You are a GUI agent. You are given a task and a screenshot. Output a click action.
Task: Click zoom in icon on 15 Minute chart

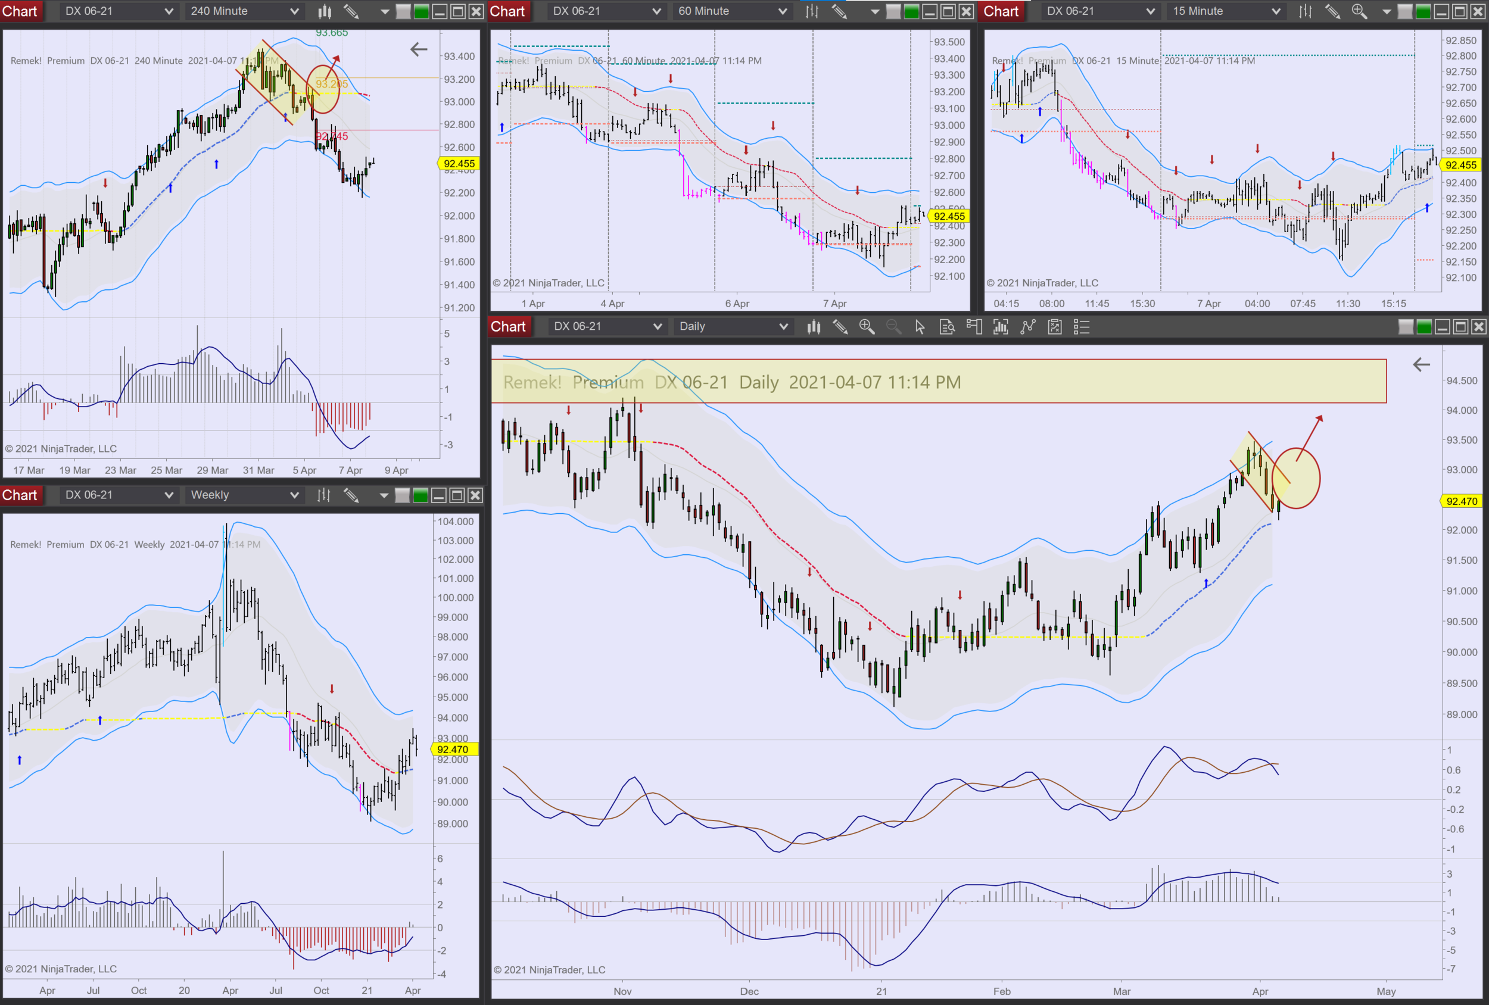[x=1359, y=11]
